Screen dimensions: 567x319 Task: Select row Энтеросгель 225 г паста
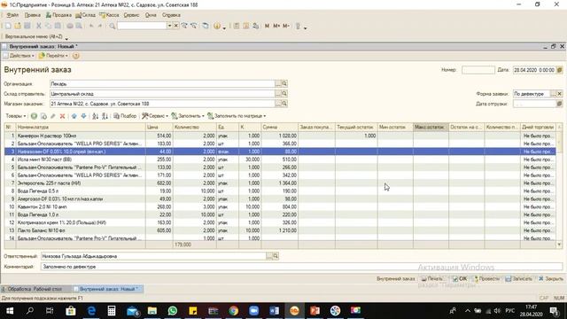(280, 183)
